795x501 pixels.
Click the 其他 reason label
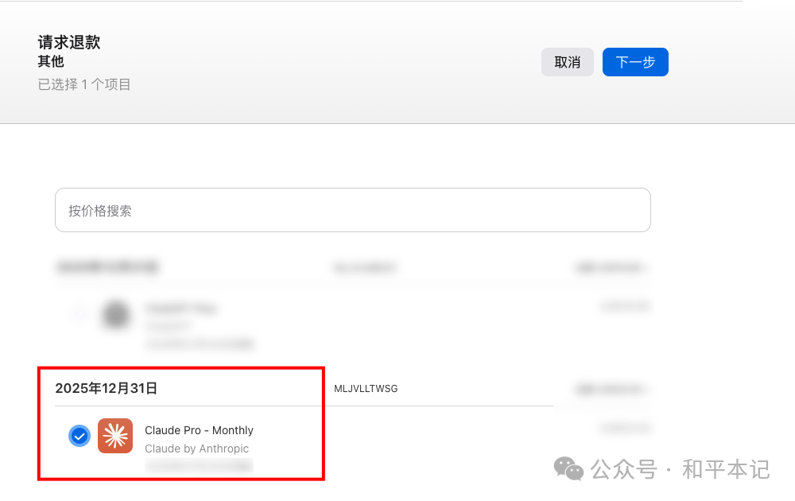click(51, 61)
